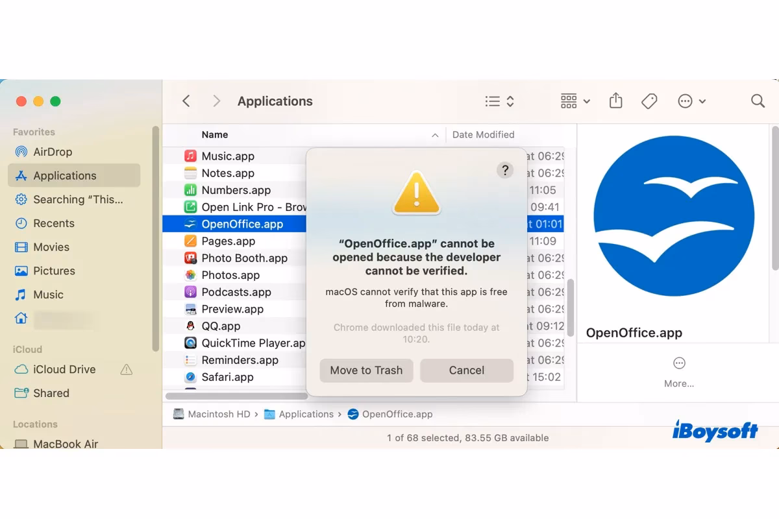This screenshot has width=779, height=519.
Task: Click the sidebar vertical scrollbar
Action: (155, 238)
